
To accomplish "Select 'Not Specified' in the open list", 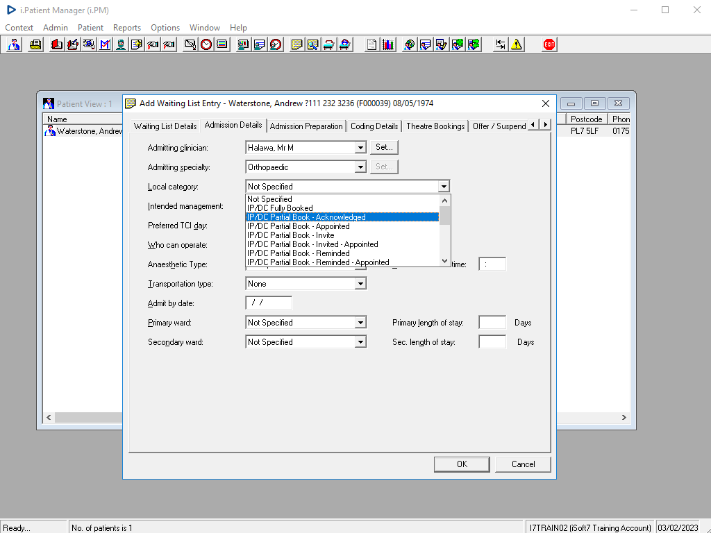I will [342, 199].
